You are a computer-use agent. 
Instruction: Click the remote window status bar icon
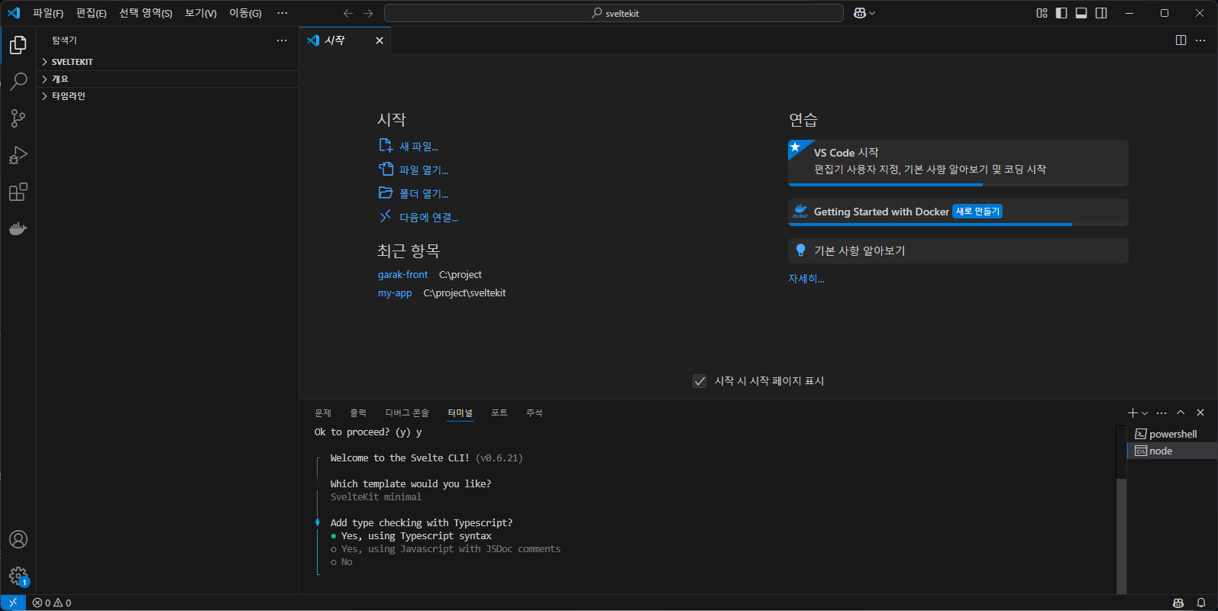click(x=13, y=603)
